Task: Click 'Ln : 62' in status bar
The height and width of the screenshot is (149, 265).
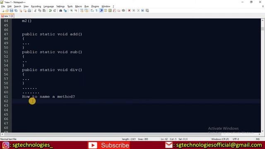Action: tap(164, 139)
